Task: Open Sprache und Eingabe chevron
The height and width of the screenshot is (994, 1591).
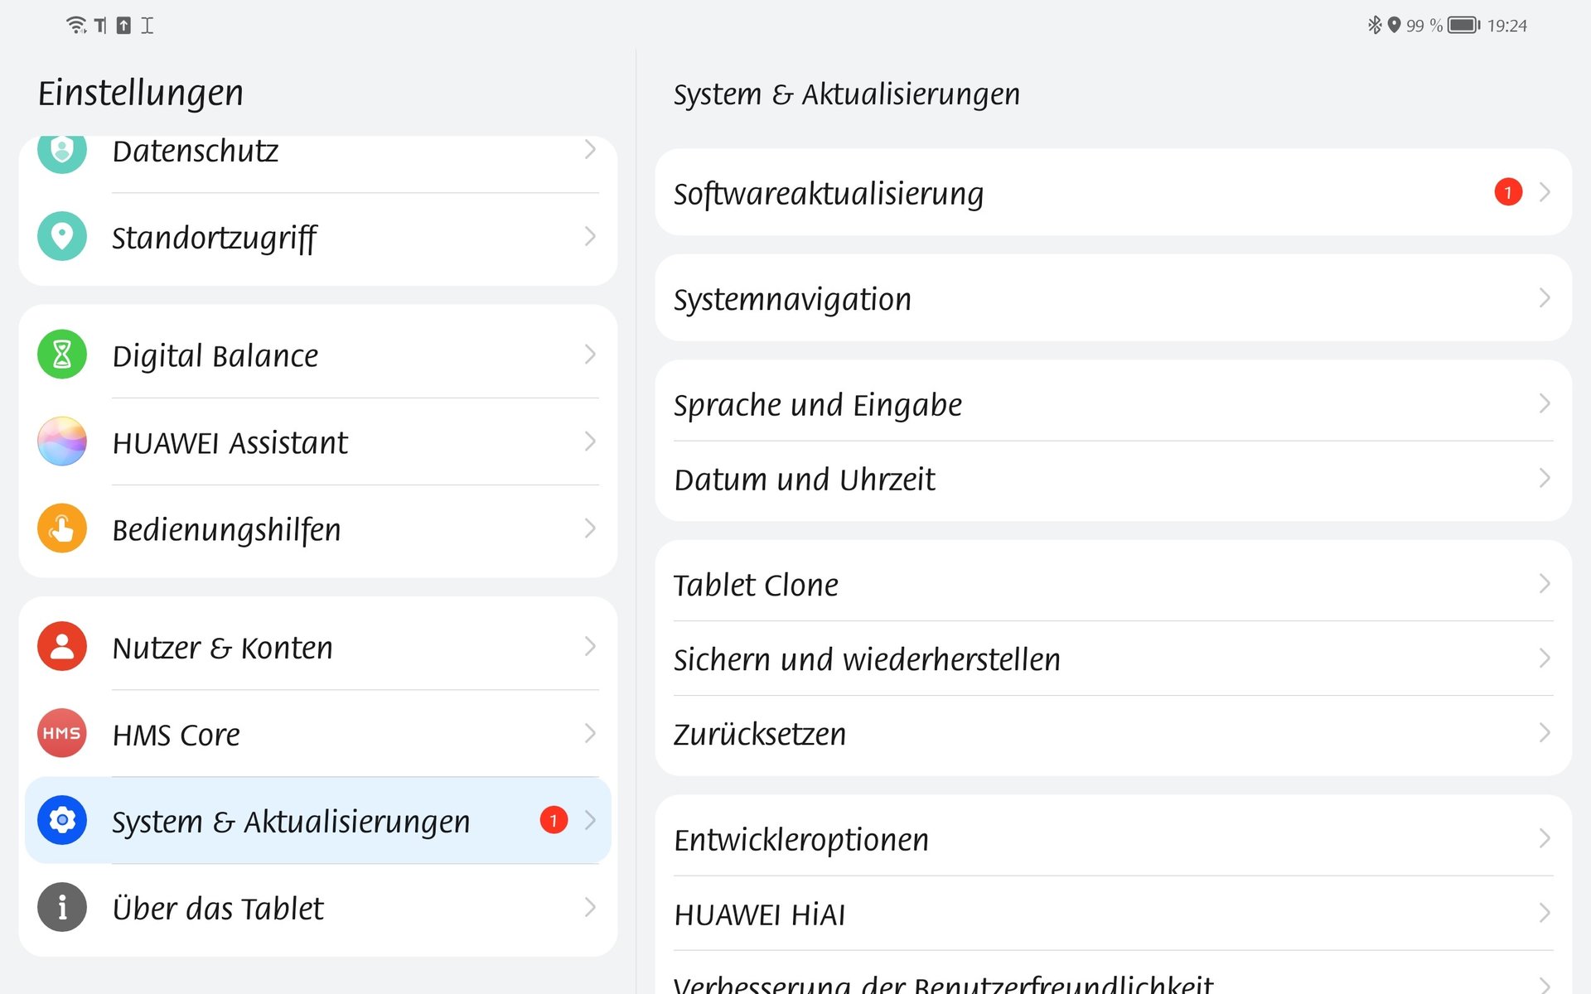Action: tap(1545, 403)
